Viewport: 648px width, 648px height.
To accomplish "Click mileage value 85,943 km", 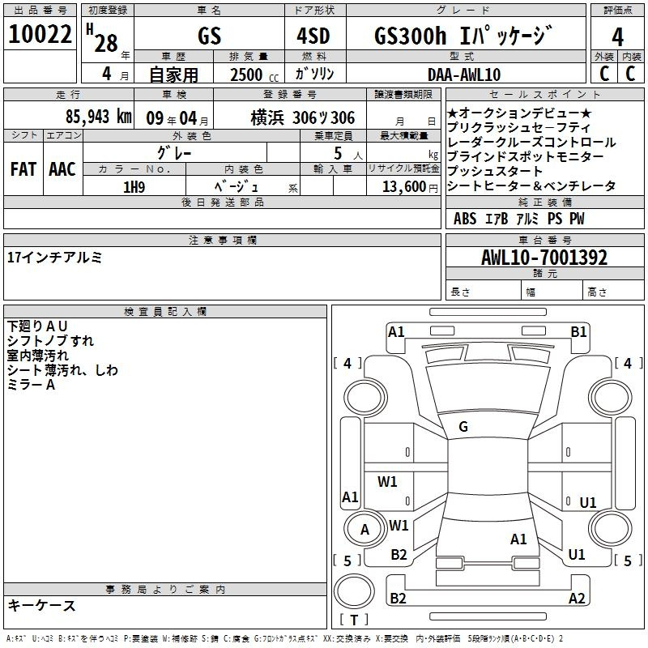I will (x=99, y=117).
